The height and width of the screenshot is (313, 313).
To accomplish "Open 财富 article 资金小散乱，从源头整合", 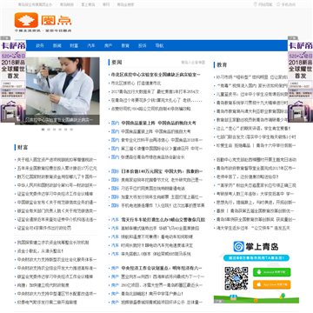I will click(40, 251).
